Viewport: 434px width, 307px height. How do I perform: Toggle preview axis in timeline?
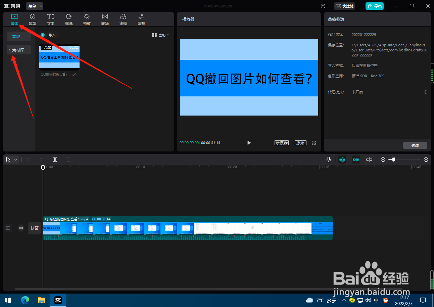[369, 160]
